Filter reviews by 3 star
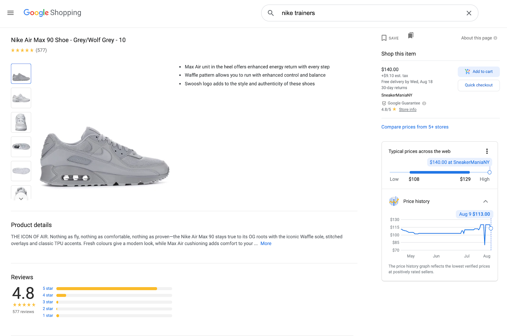 point(48,302)
